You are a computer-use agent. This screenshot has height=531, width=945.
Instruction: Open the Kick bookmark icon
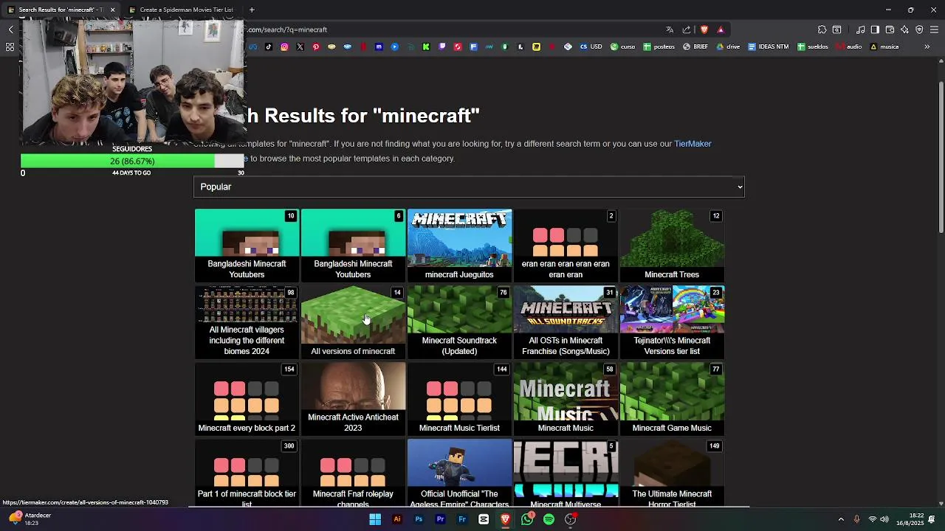coord(426,46)
